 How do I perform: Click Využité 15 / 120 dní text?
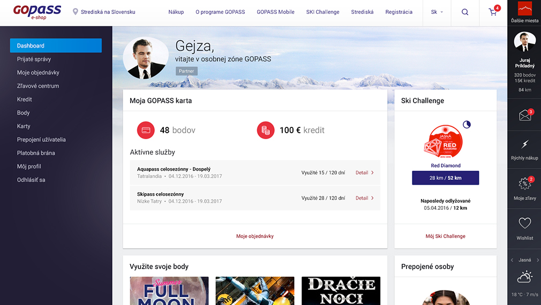(323, 173)
